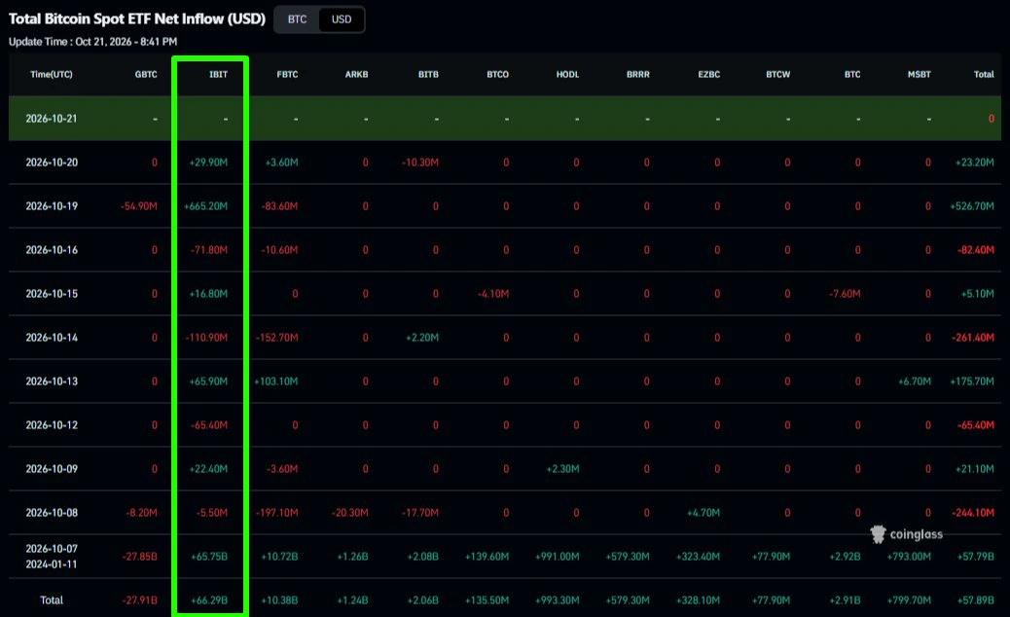The image size is (1010, 617).
Task: Click the MSBT column header
Action: 920,75
